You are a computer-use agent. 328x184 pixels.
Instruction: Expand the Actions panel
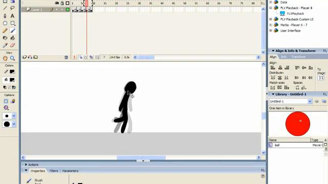click(26, 165)
